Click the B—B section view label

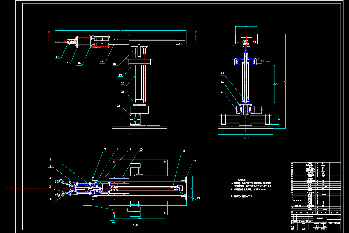click(x=135, y=225)
